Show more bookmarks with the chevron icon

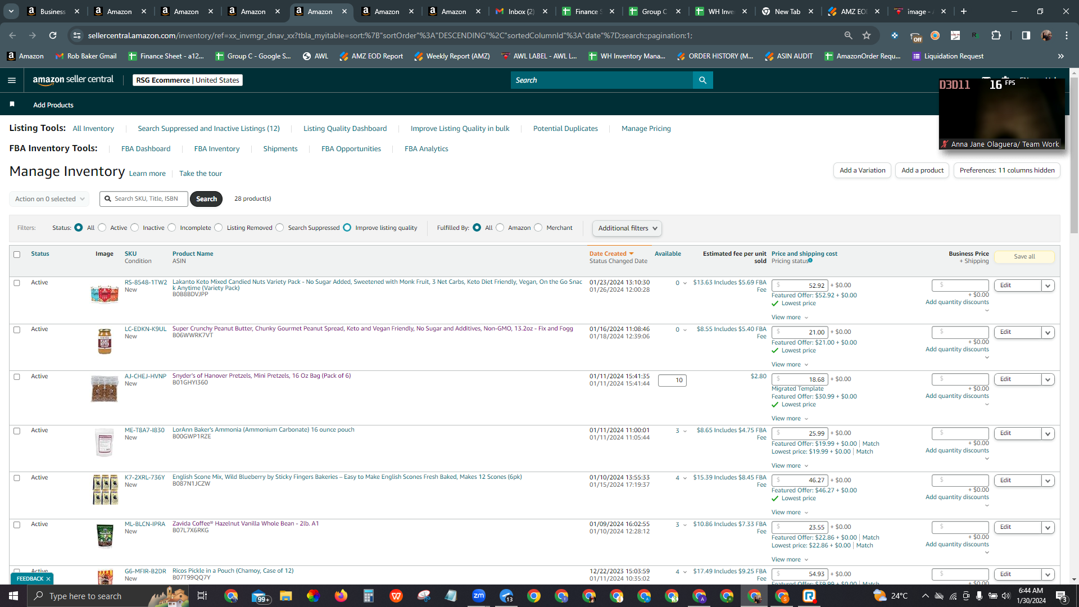pos(1061,56)
